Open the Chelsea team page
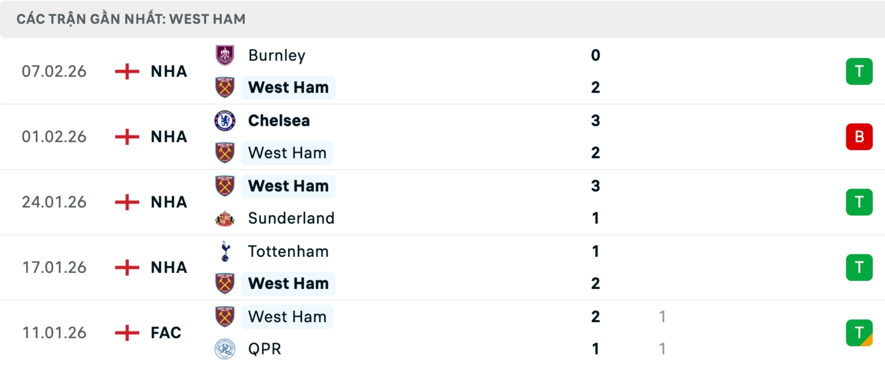 [x=278, y=121]
